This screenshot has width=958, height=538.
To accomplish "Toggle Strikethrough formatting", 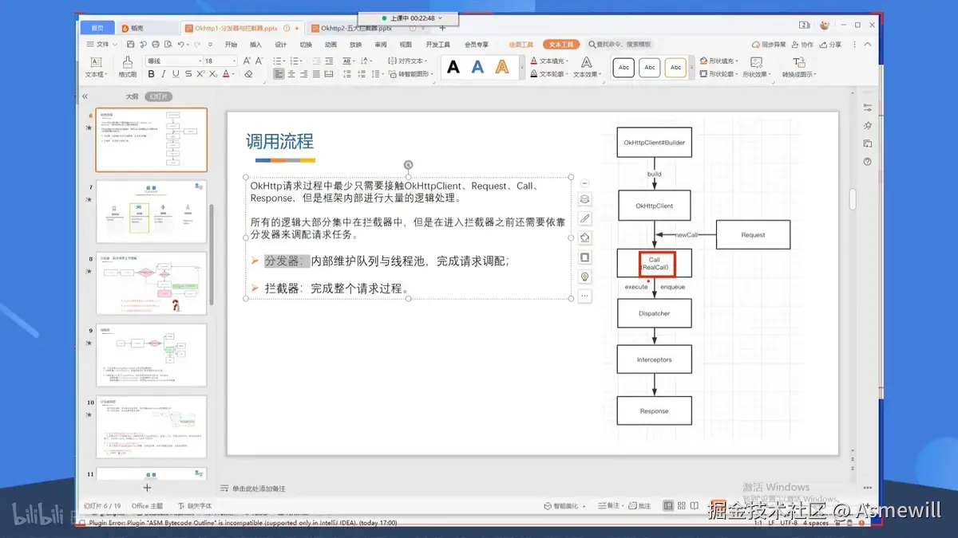I will 188,74.
